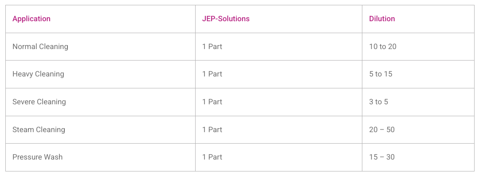Click the 15 – 30 dilution value
This screenshot has height=175, width=479.
tap(382, 157)
